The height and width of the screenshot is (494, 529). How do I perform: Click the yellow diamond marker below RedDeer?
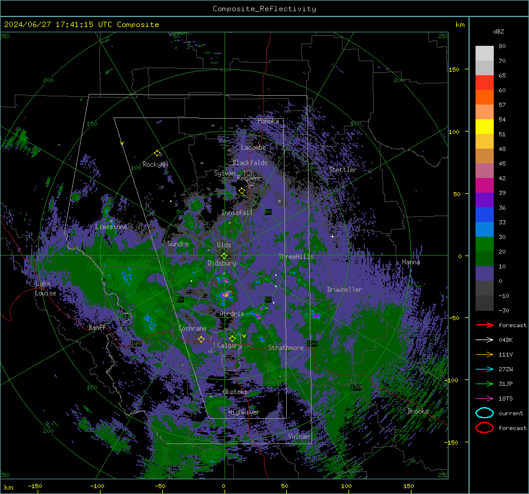242,191
